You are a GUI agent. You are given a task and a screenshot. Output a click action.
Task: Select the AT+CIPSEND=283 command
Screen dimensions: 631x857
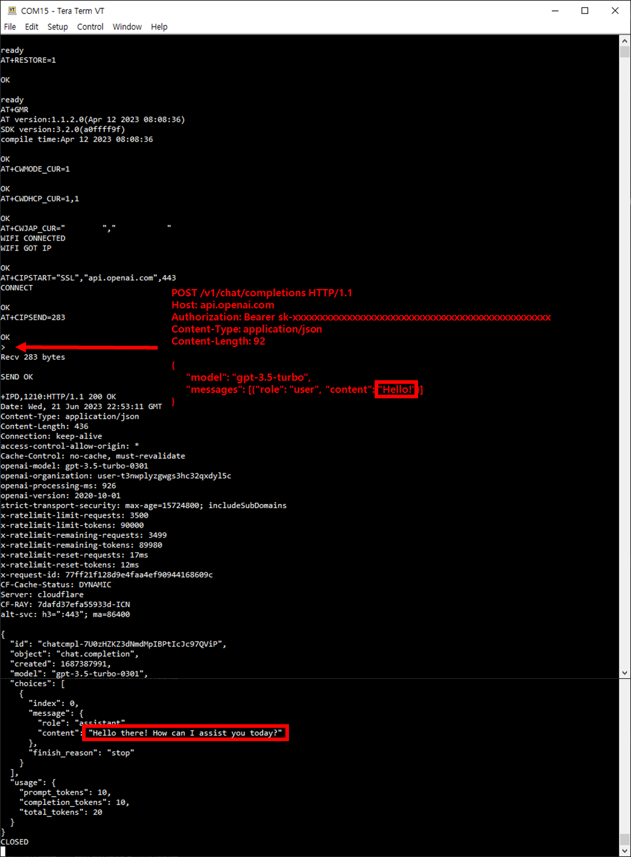point(33,317)
